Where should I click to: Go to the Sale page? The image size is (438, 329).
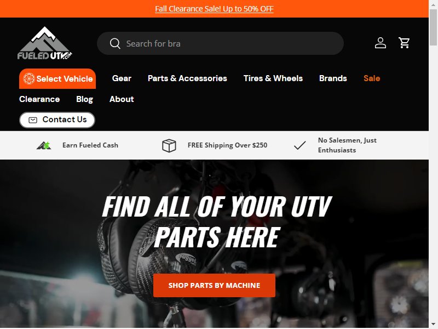tap(372, 78)
